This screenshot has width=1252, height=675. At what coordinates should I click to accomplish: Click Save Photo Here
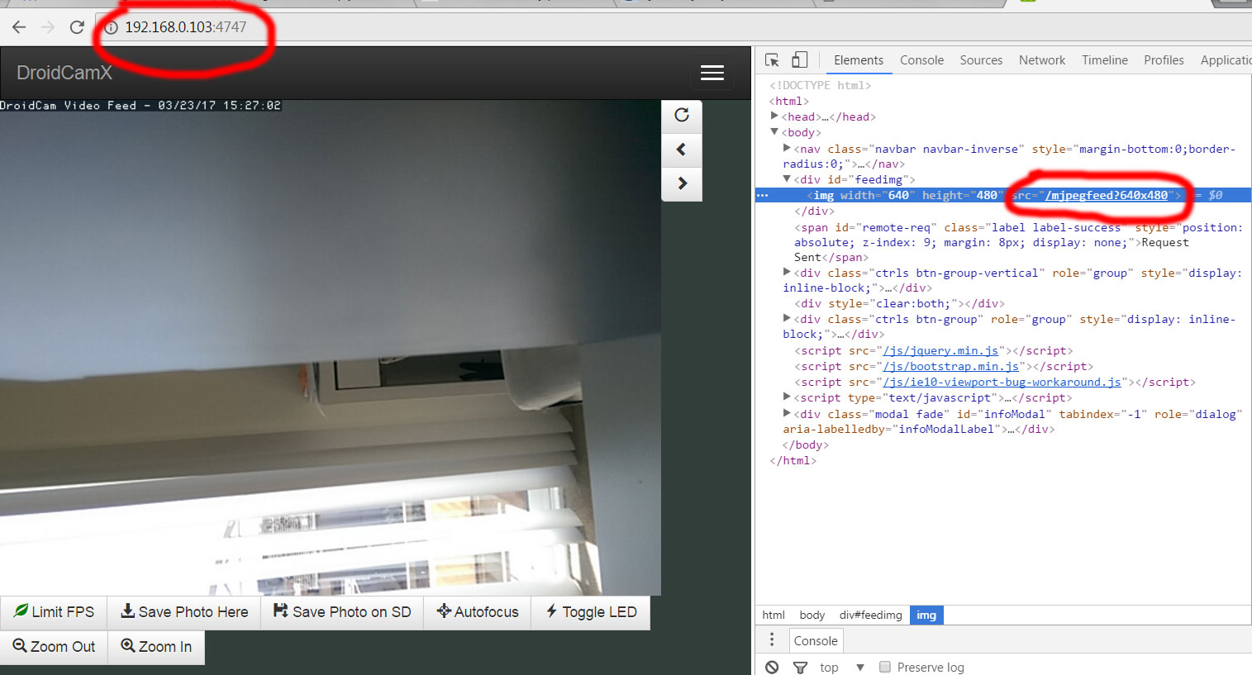[184, 612]
